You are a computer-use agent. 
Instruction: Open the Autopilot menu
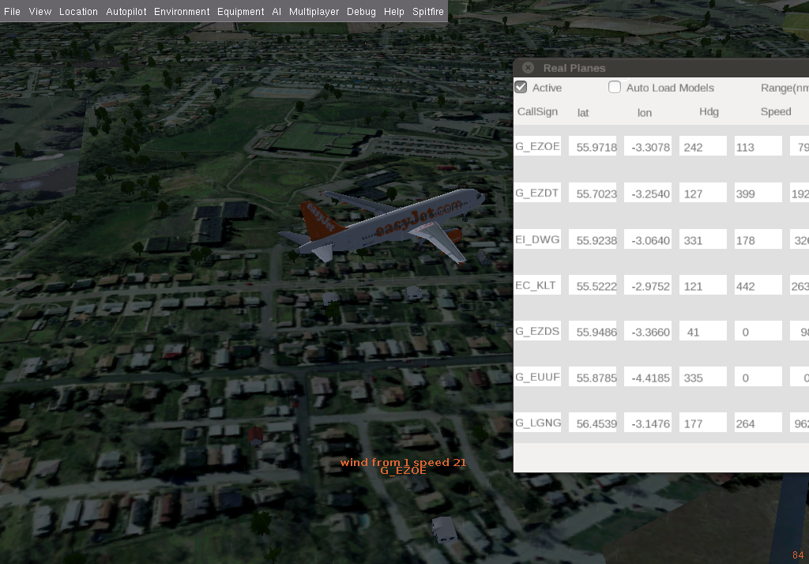[126, 12]
